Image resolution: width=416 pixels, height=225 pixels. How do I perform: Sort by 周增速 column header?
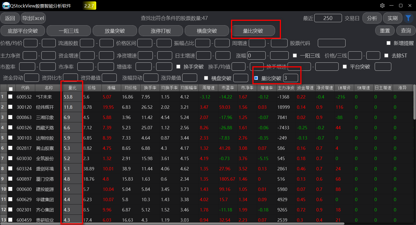tap(208, 88)
